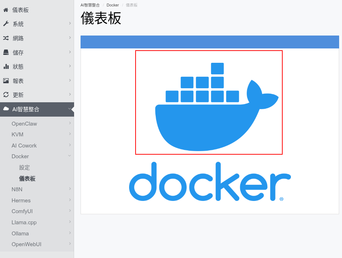Click the refresh icon for 更新
This screenshot has width=342, height=258.
tap(6, 95)
